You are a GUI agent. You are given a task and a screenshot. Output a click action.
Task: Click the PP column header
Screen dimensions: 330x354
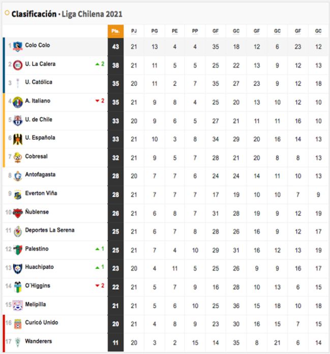coord(195,31)
